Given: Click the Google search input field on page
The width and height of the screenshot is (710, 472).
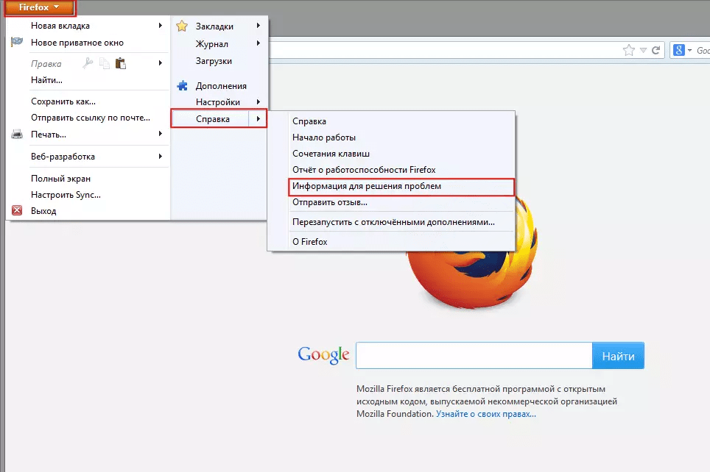Looking at the screenshot, I should [474, 356].
